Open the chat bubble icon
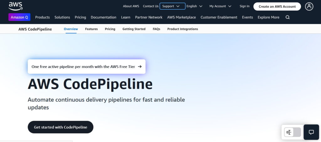The image size is (321, 142). pyautogui.click(x=311, y=132)
